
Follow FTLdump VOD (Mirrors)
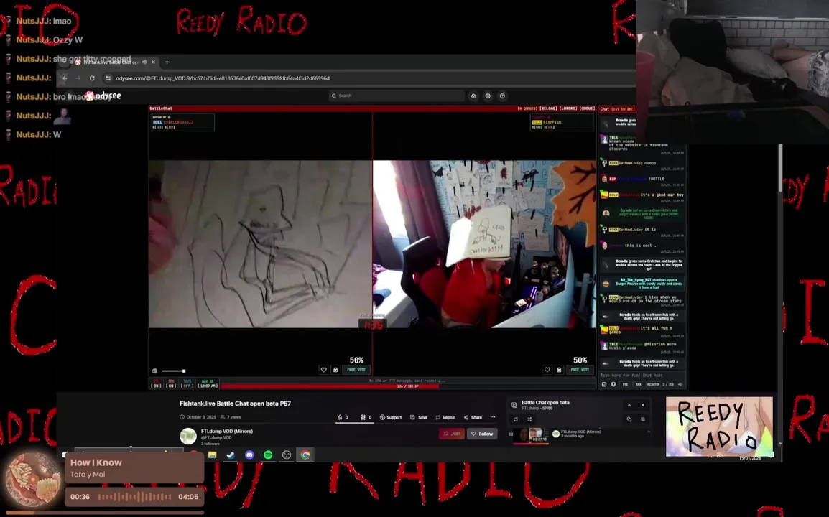pyautogui.click(x=482, y=434)
